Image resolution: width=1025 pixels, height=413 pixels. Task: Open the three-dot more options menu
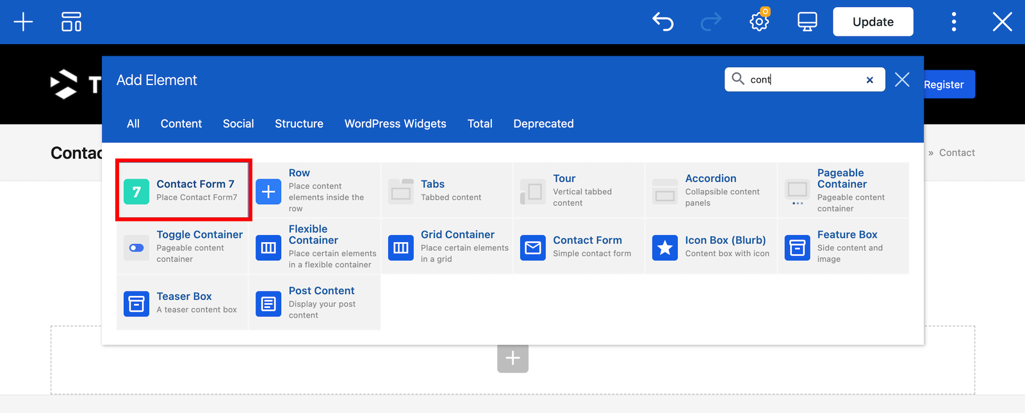954,22
